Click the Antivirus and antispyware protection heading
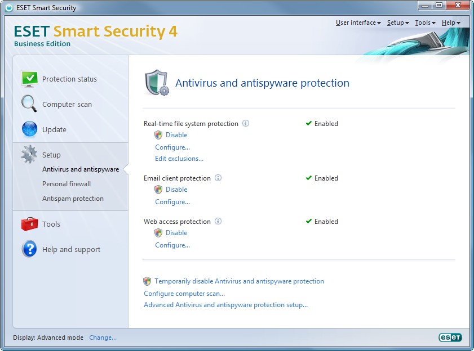The width and height of the screenshot is (474, 351). [x=262, y=83]
